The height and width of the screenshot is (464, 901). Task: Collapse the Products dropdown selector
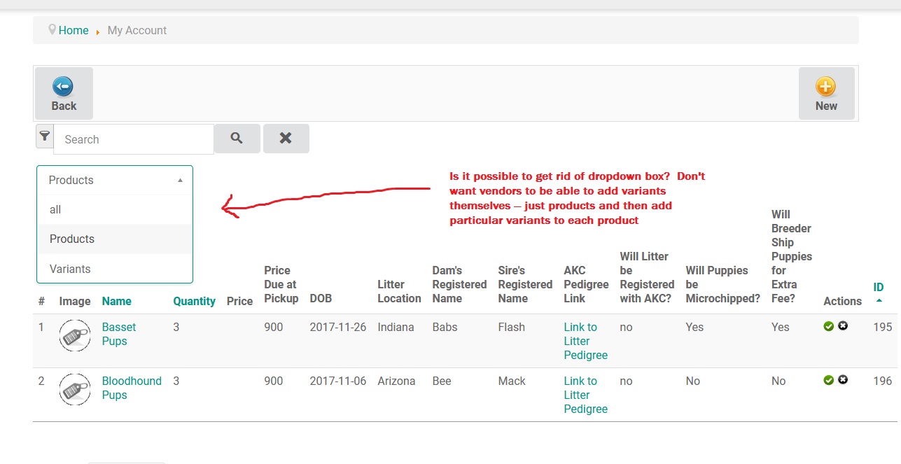click(x=114, y=180)
